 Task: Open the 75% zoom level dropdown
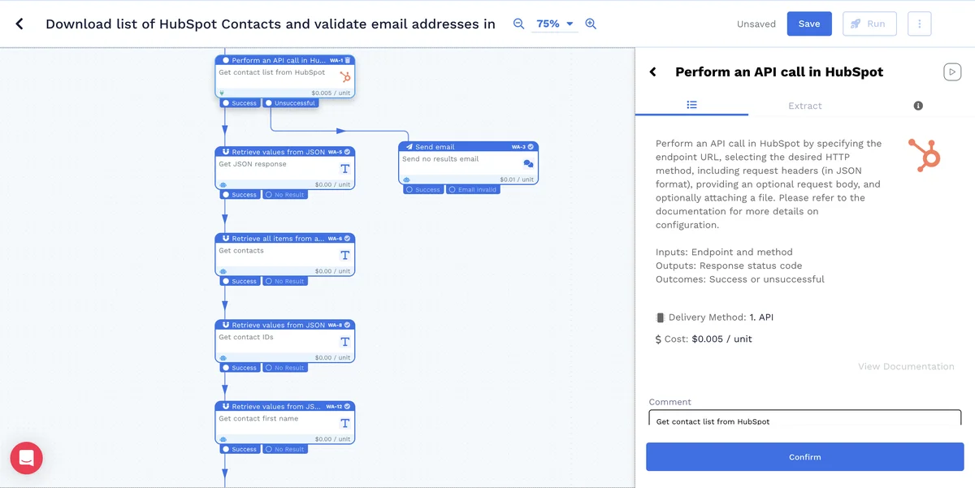click(555, 24)
